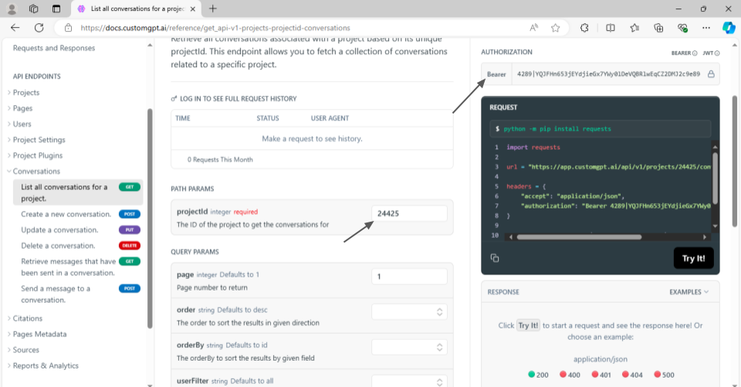Select the 401 response example
The height and width of the screenshot is (387, 741).
point(601,375)
